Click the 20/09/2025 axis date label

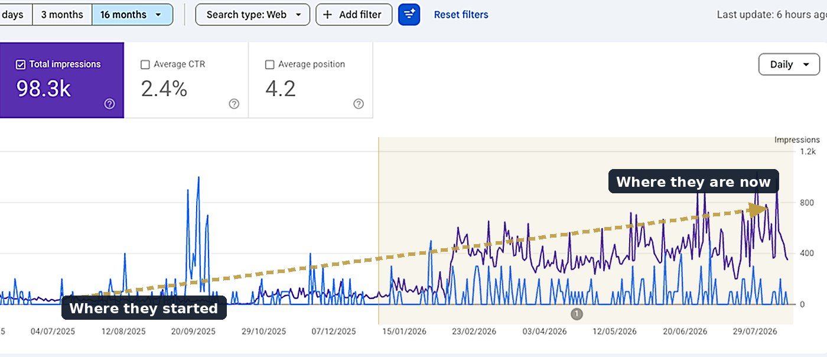(194, 332)
